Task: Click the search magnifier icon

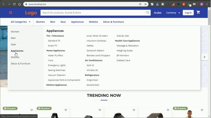Action: pos(148,12)
